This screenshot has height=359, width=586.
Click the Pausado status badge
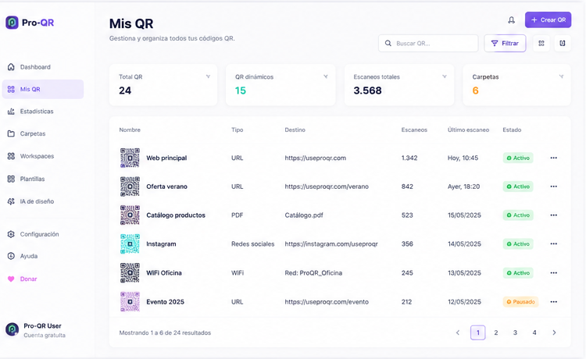[520, 301]
